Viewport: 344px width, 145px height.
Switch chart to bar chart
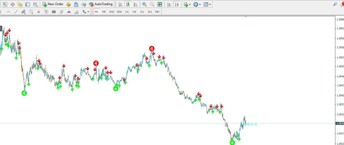click(x=120, y=4)
